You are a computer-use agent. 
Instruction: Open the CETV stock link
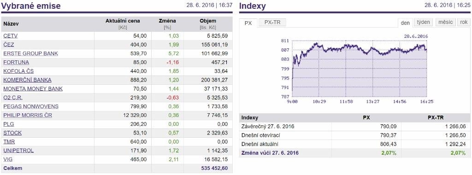tap(11, 36)
